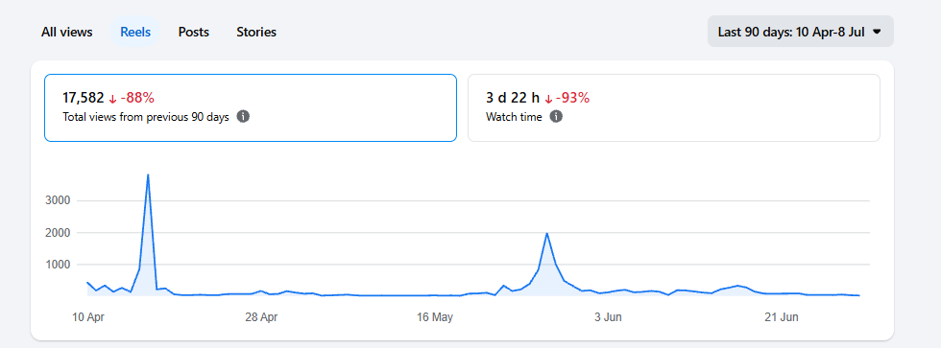Click the red down arrow by -88%
The height and width of the screenshot is (348, 941).
(x=112, y=98)
